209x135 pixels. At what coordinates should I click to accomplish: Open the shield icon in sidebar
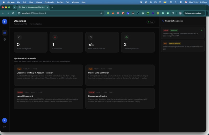tap(4, 39)
